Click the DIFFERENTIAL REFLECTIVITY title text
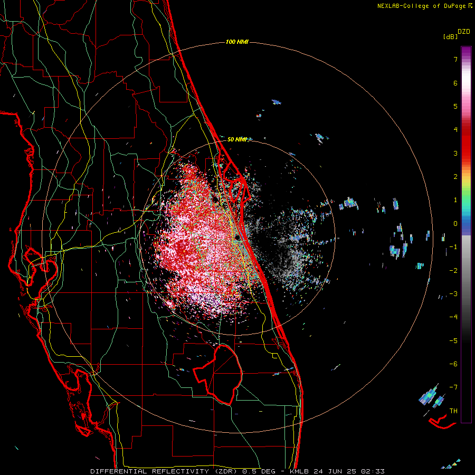The image size is (475, 475). point(150,471)
